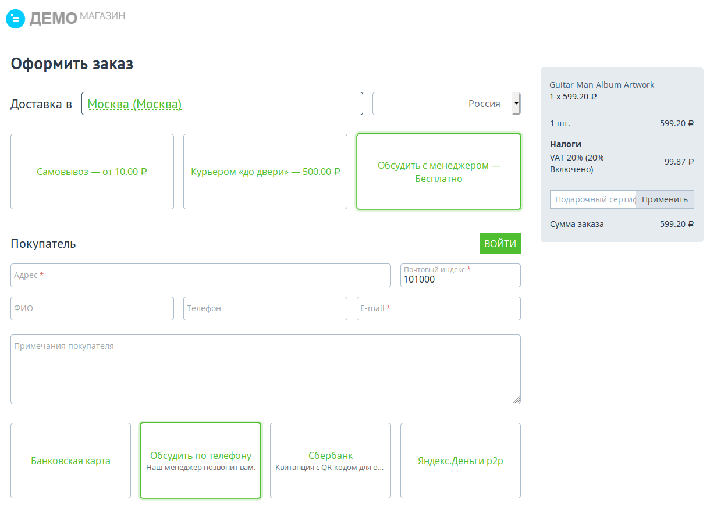The image size is (710, 506).
Task: Select Самовывоз pickup delivery option
Action: point(92,172)
